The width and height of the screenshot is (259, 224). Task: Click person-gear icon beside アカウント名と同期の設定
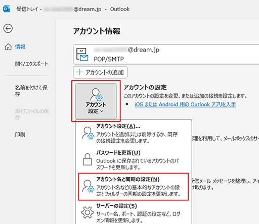pos(88,186)
